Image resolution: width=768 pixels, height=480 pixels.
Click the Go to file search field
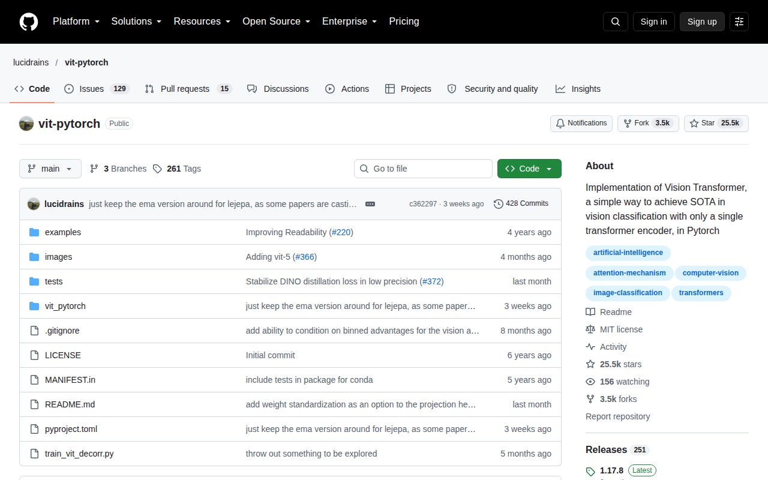point(423,169)
